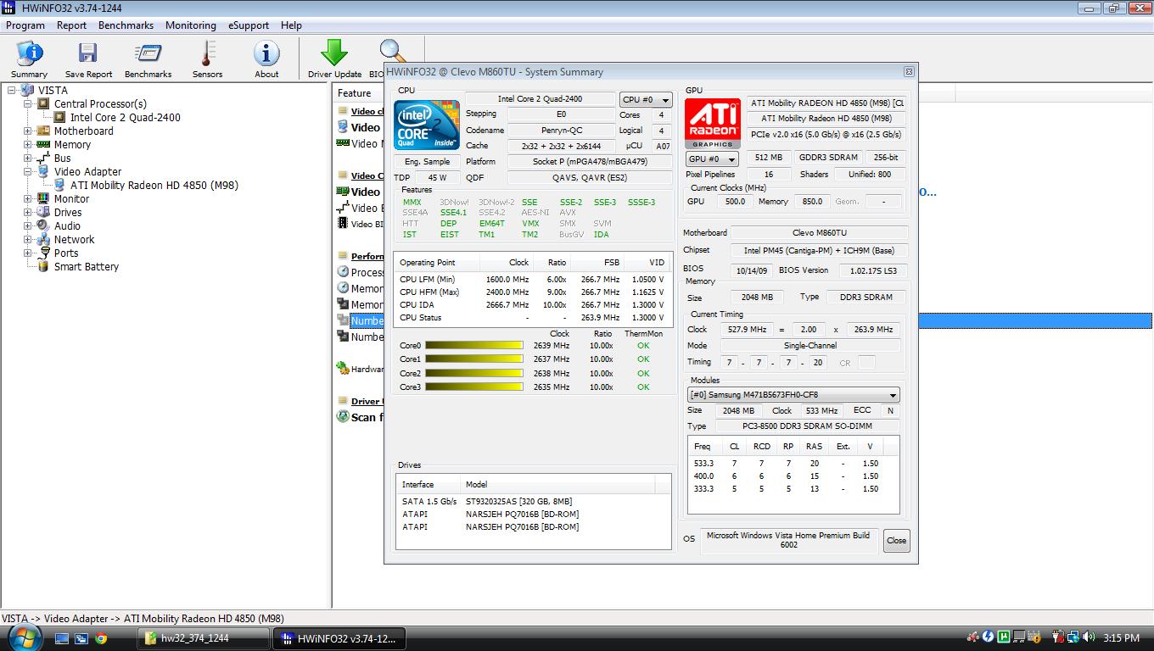Screen dimensions: 1154x651
Task: Collapse the Central Processor(s) node
Action: pos(28,104)
